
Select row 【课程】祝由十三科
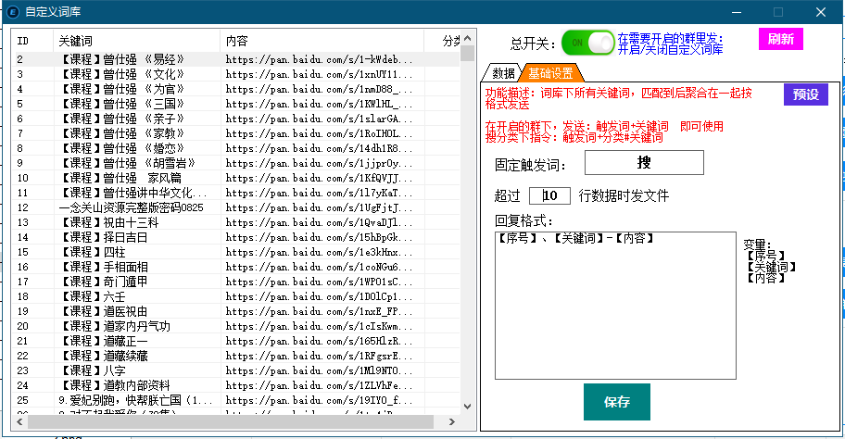coord(236,222)
